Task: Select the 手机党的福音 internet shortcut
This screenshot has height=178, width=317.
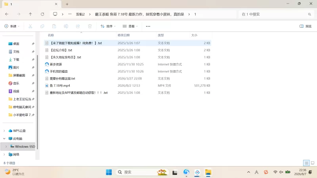Action: click(x=128, y=71)
